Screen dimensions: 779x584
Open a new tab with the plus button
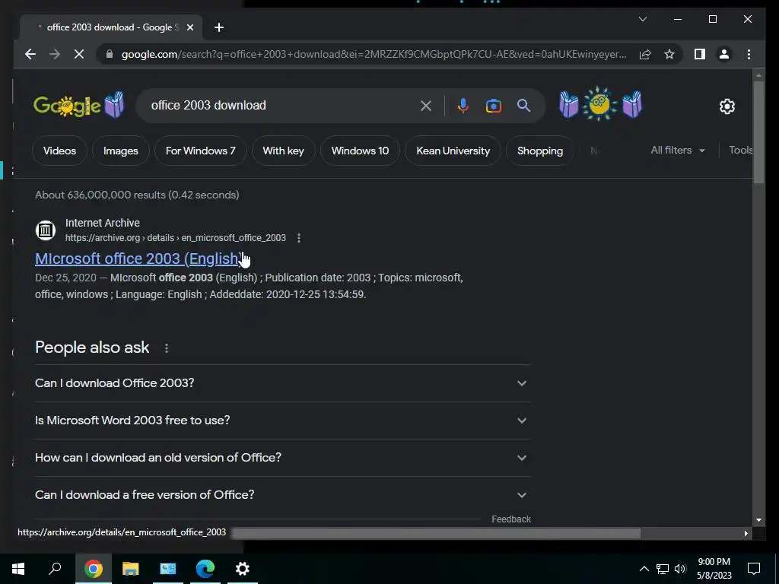coord(219,27)
